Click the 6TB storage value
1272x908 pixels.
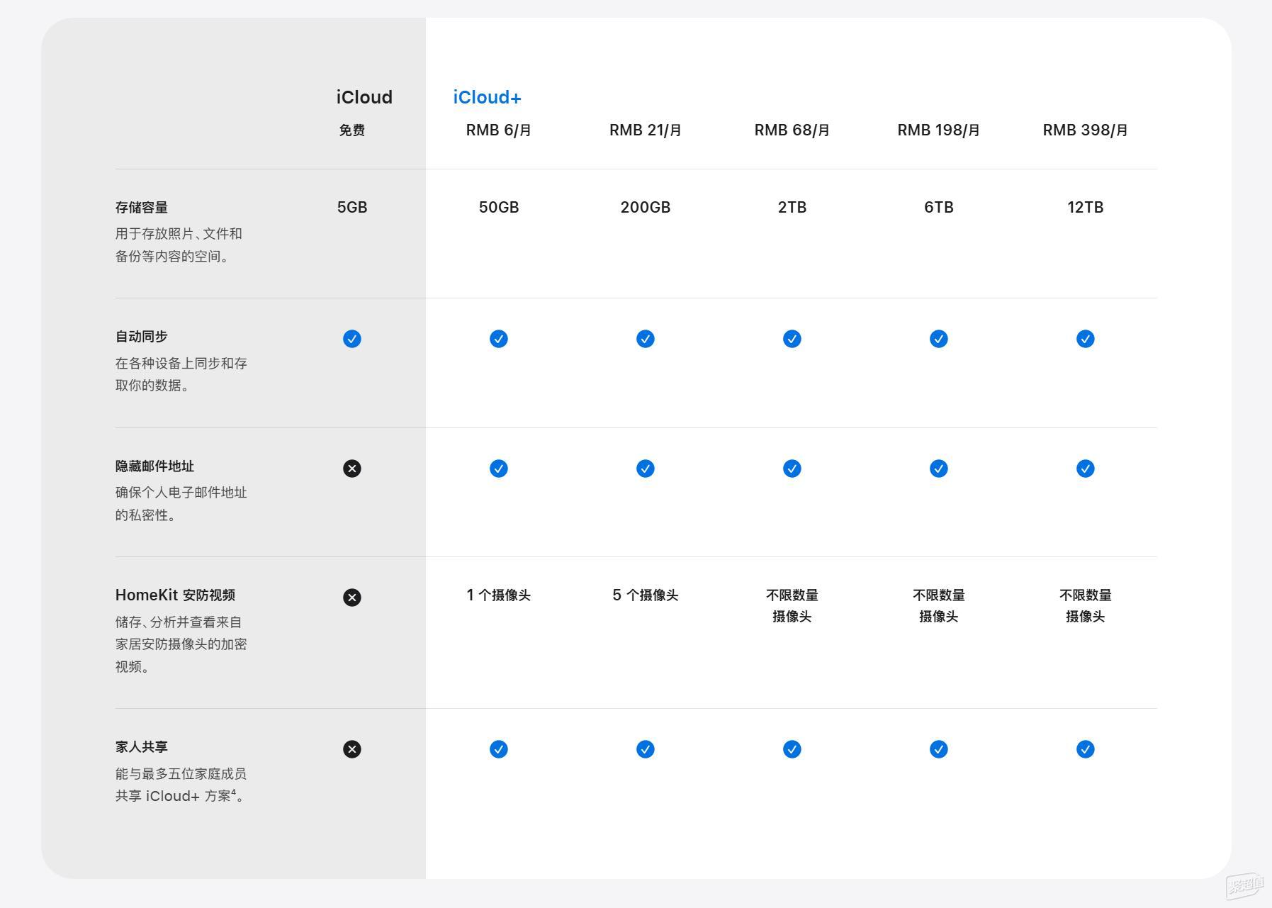[x=939, y=207]
